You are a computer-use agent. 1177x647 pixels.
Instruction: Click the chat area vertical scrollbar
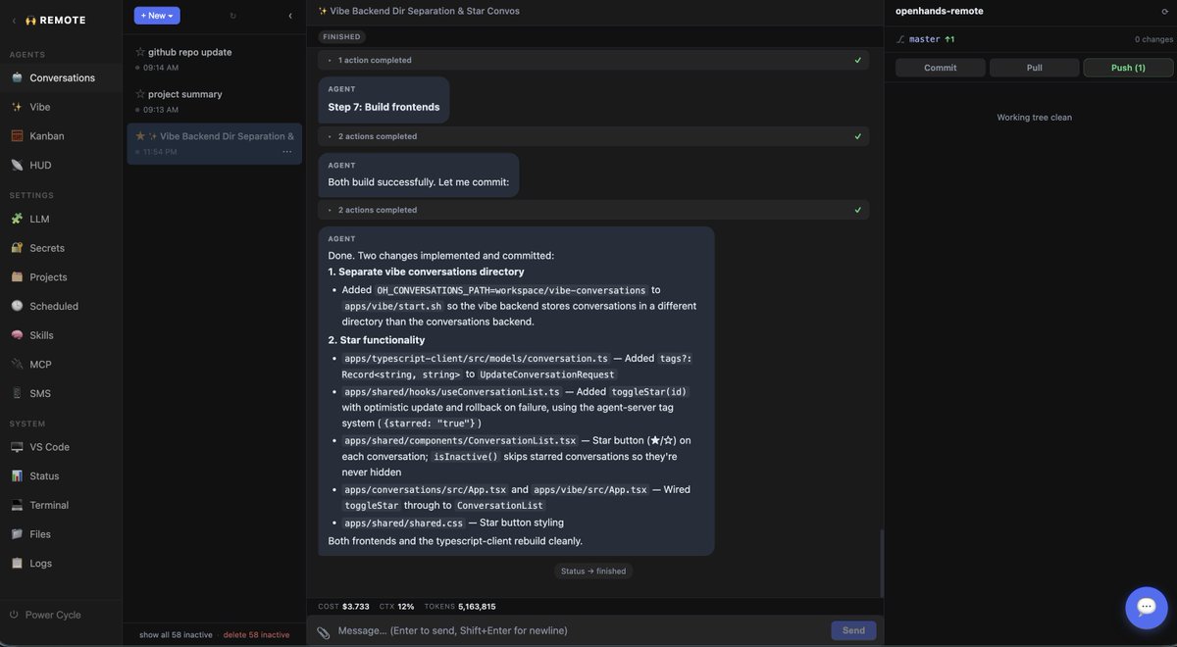881,562
